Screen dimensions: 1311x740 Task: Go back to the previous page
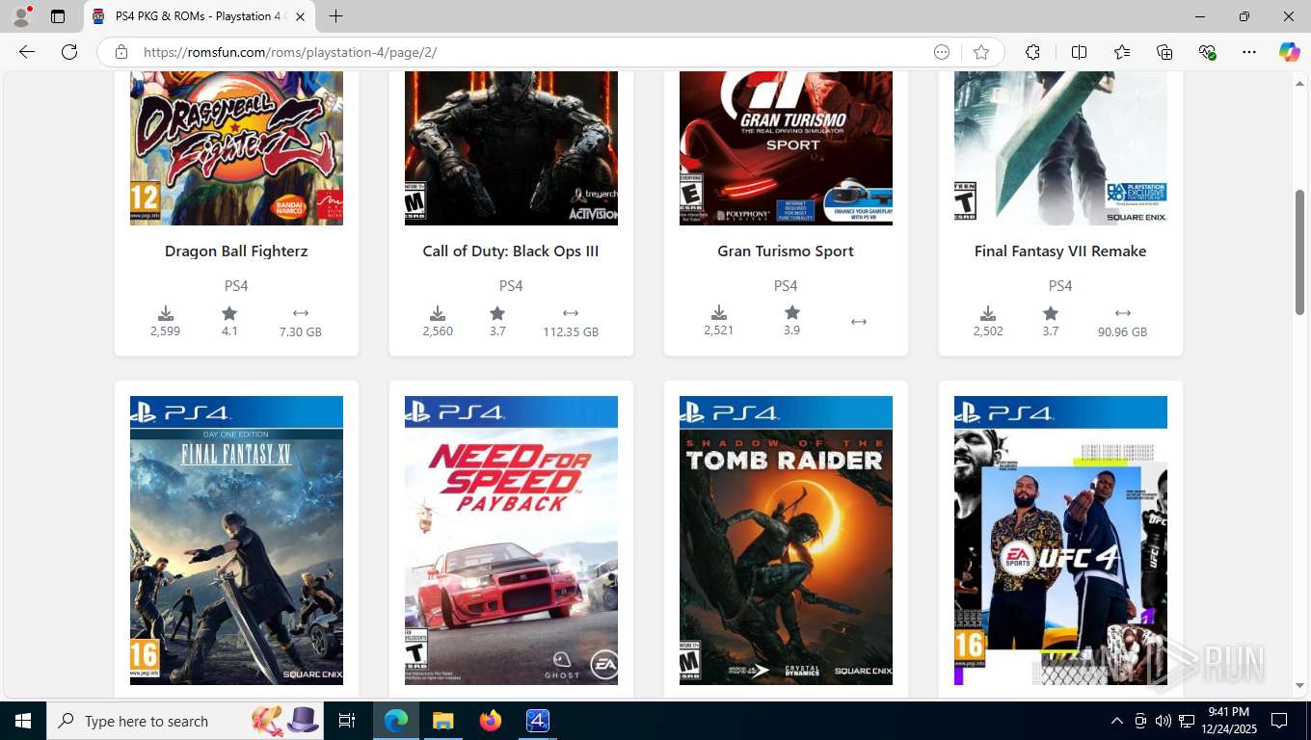pyautogui.click(x=27, y=52)
